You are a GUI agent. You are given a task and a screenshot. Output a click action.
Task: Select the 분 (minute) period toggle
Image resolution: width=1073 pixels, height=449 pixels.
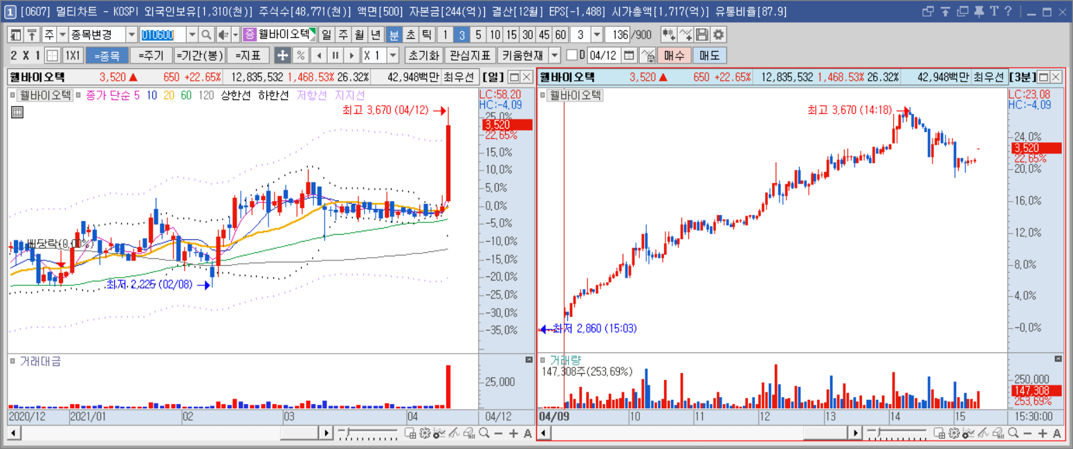394,35
